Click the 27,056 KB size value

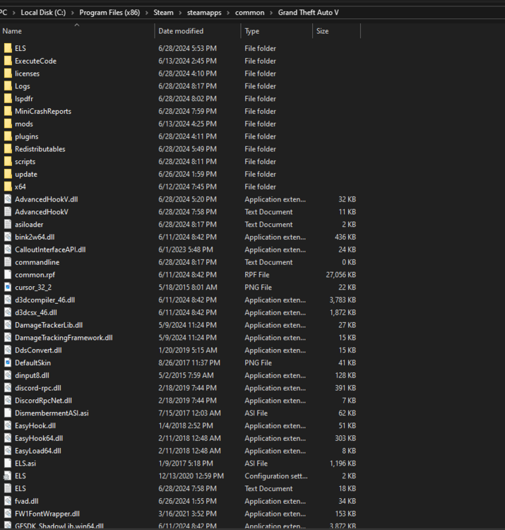tap(341, 275)
